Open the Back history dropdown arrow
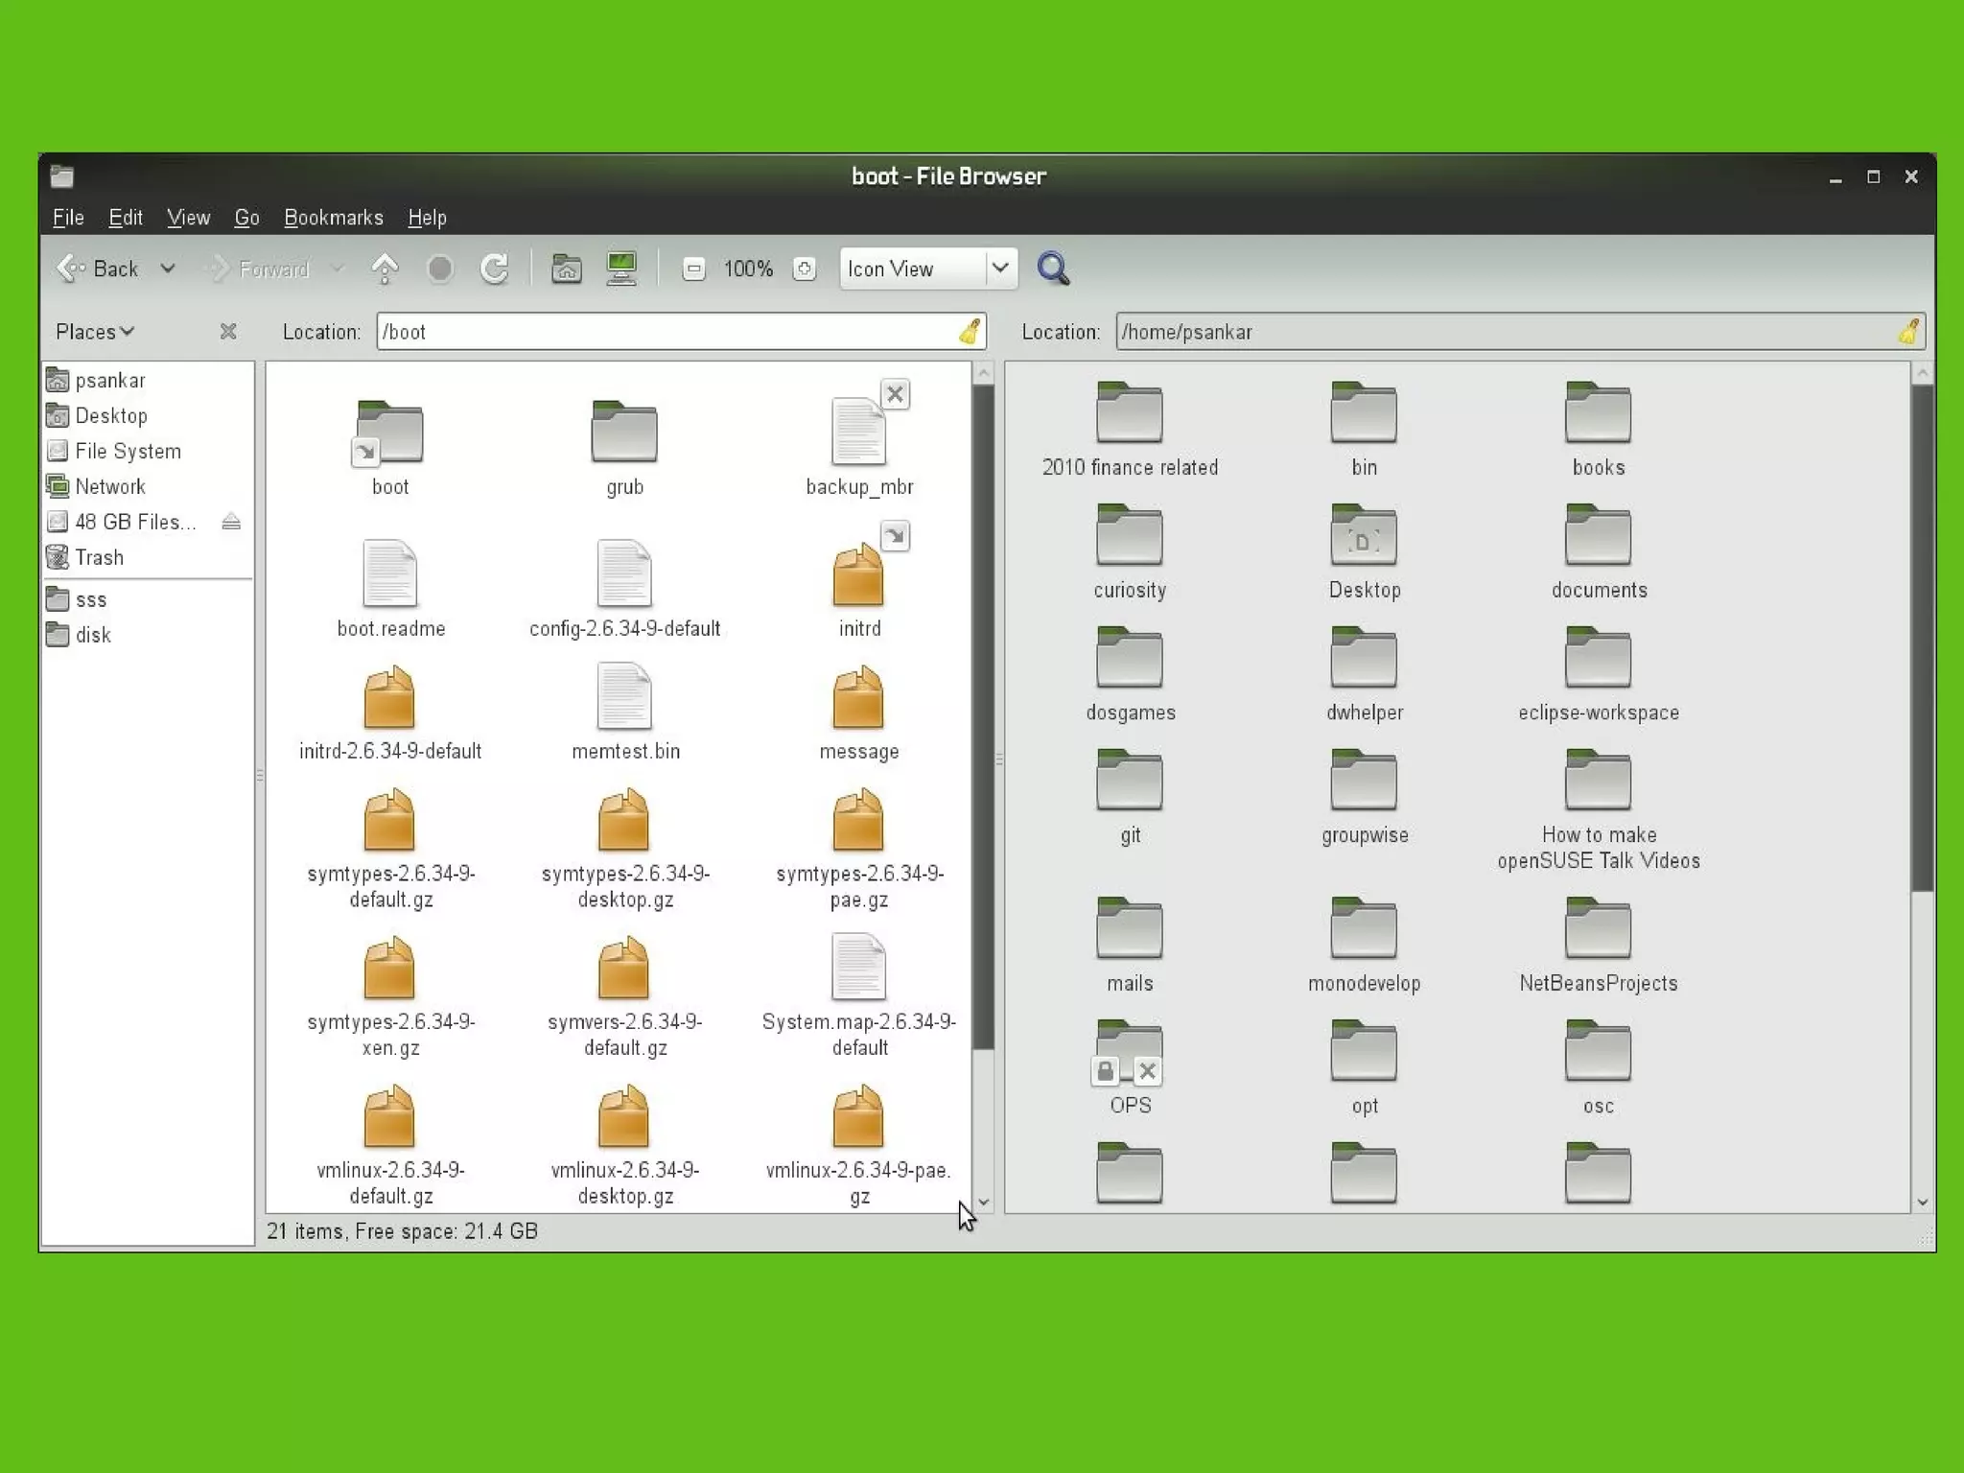This screenshot has width=1964, height=1473. click(x=168, y=269)
